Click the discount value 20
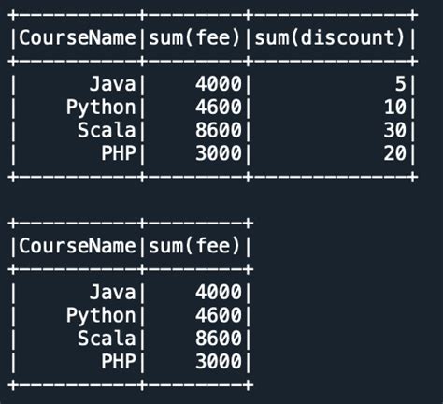The width and height of the screenshot is (443, 404). [x=395, y=152]
